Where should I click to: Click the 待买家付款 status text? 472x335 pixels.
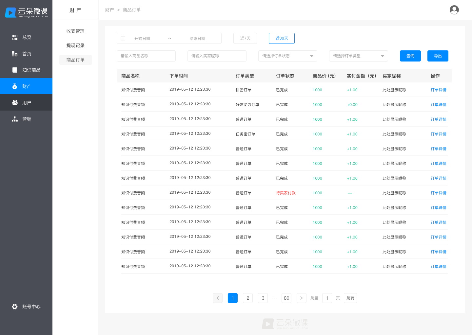point(286,193)
